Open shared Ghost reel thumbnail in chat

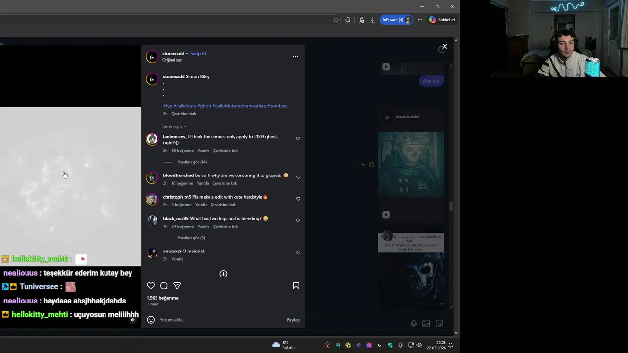coord(411,164)
